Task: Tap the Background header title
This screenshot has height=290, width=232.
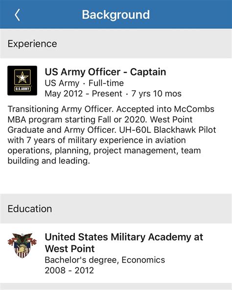Action: click(116, 15)
